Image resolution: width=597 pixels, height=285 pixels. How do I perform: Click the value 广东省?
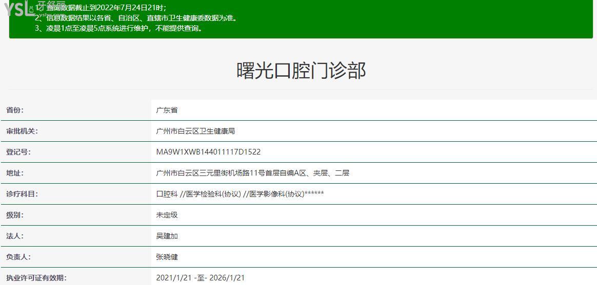point(167,110)
